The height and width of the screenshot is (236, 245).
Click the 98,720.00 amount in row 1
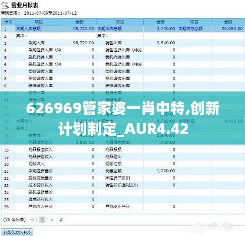point(84,29)
